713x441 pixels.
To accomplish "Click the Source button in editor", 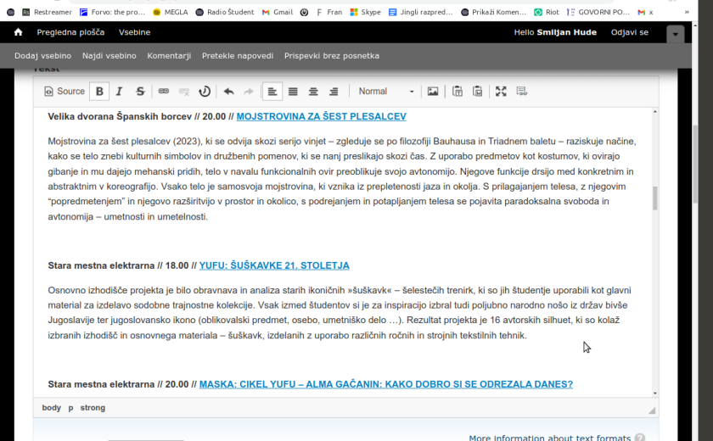I will pos(64,92).
